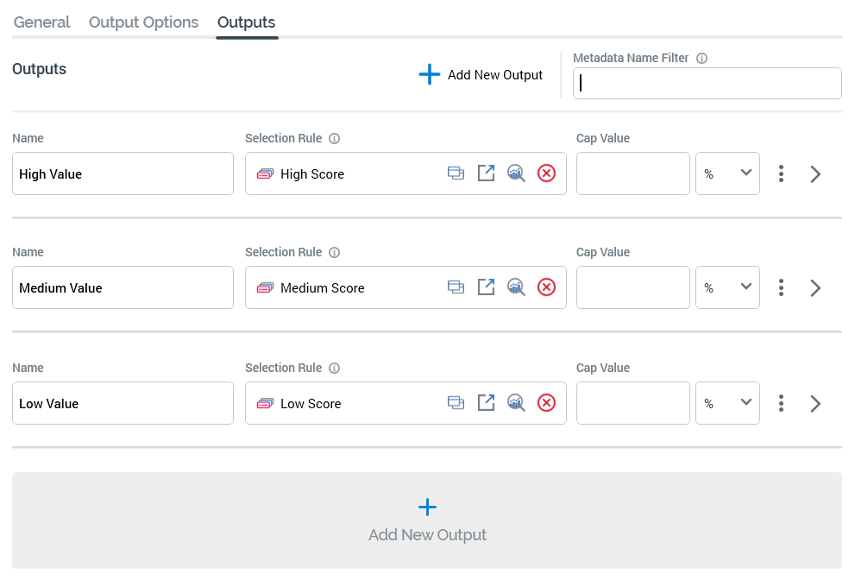855x580 pixels.
Task: Open the Output Options tab
Action: [143, 22]
